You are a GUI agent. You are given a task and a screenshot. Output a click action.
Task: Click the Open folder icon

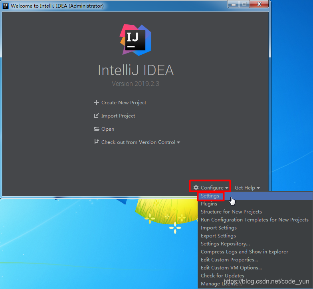click(x=97, y=129)
